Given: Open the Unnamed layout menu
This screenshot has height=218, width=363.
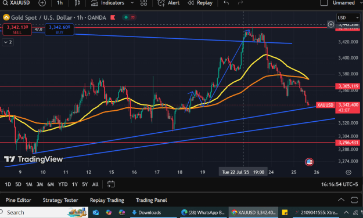Looking at the screenshot, I should (344, 3).
